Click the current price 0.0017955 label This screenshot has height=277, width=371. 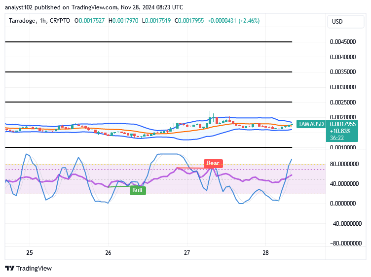tap(343, 124)
